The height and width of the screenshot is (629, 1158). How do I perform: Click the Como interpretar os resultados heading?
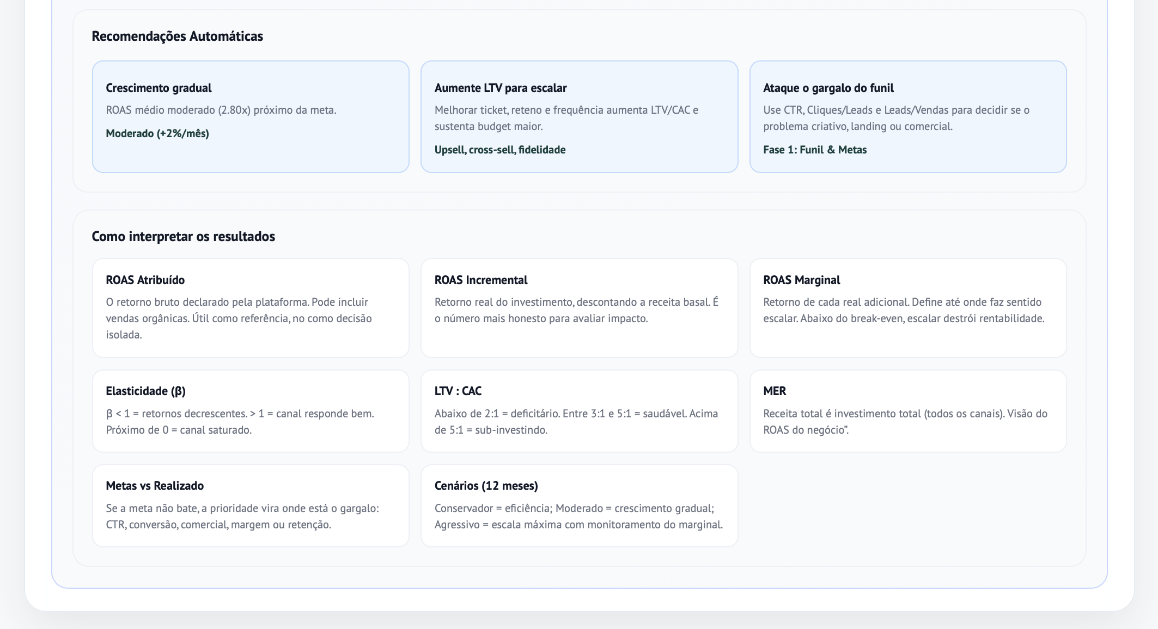pyautogui.click(x=183, y=237)
